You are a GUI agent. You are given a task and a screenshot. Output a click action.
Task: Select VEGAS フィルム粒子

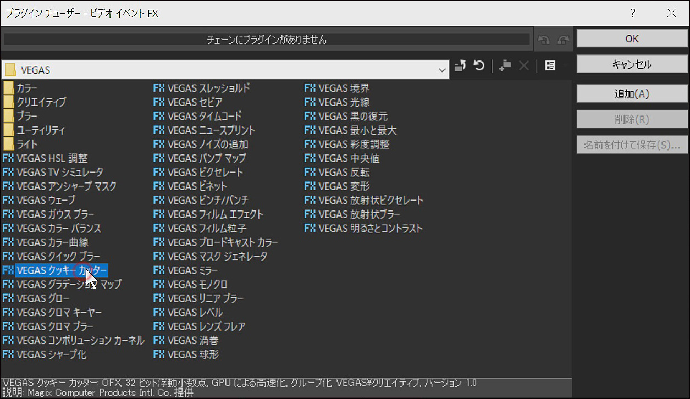[200, 229]
